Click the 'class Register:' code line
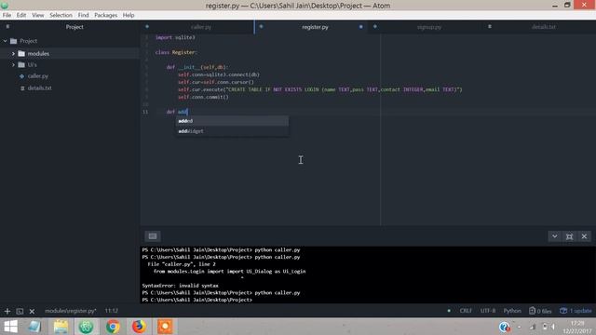596x335 pixels. pos(176,52)
